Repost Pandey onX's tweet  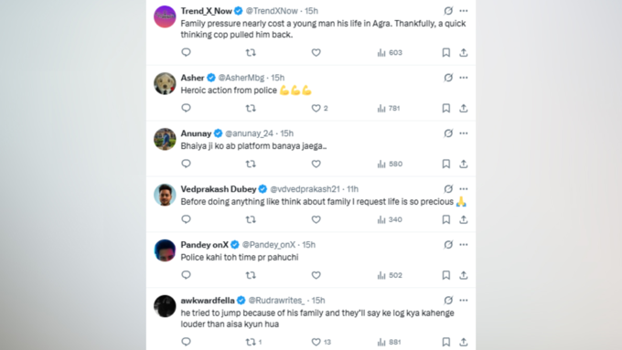[x=251, y=275]
